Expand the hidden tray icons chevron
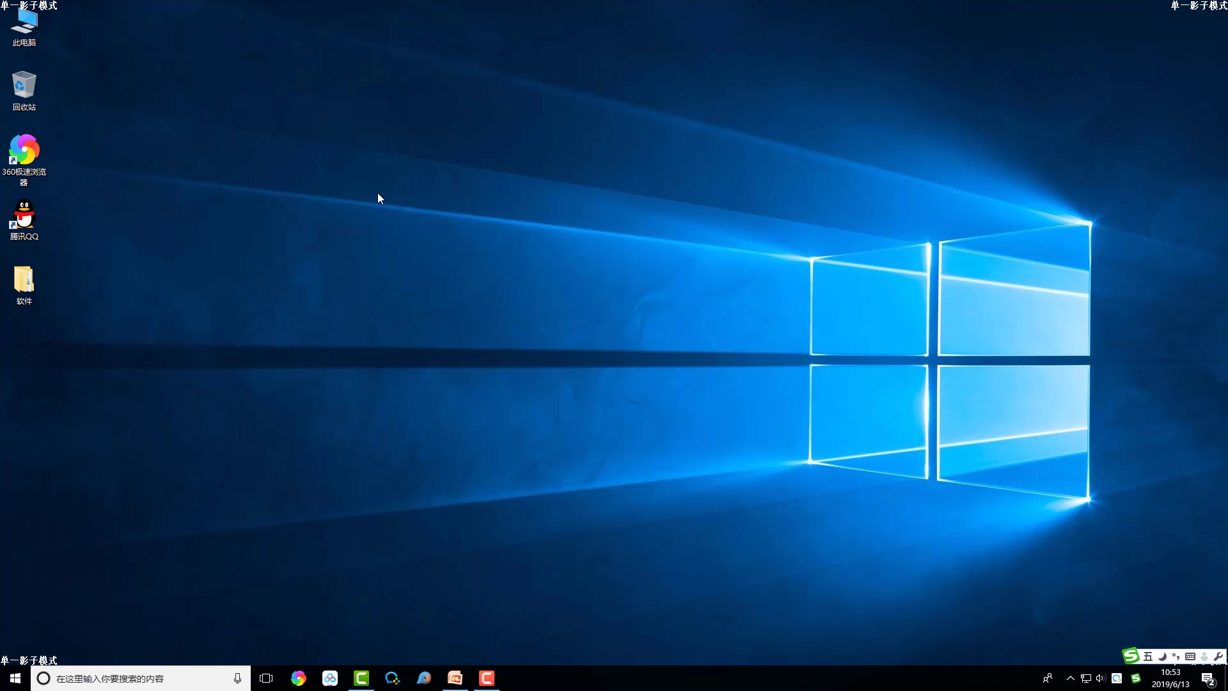Viewport: 1228px width, 691px height. (x=1070, y=678)
